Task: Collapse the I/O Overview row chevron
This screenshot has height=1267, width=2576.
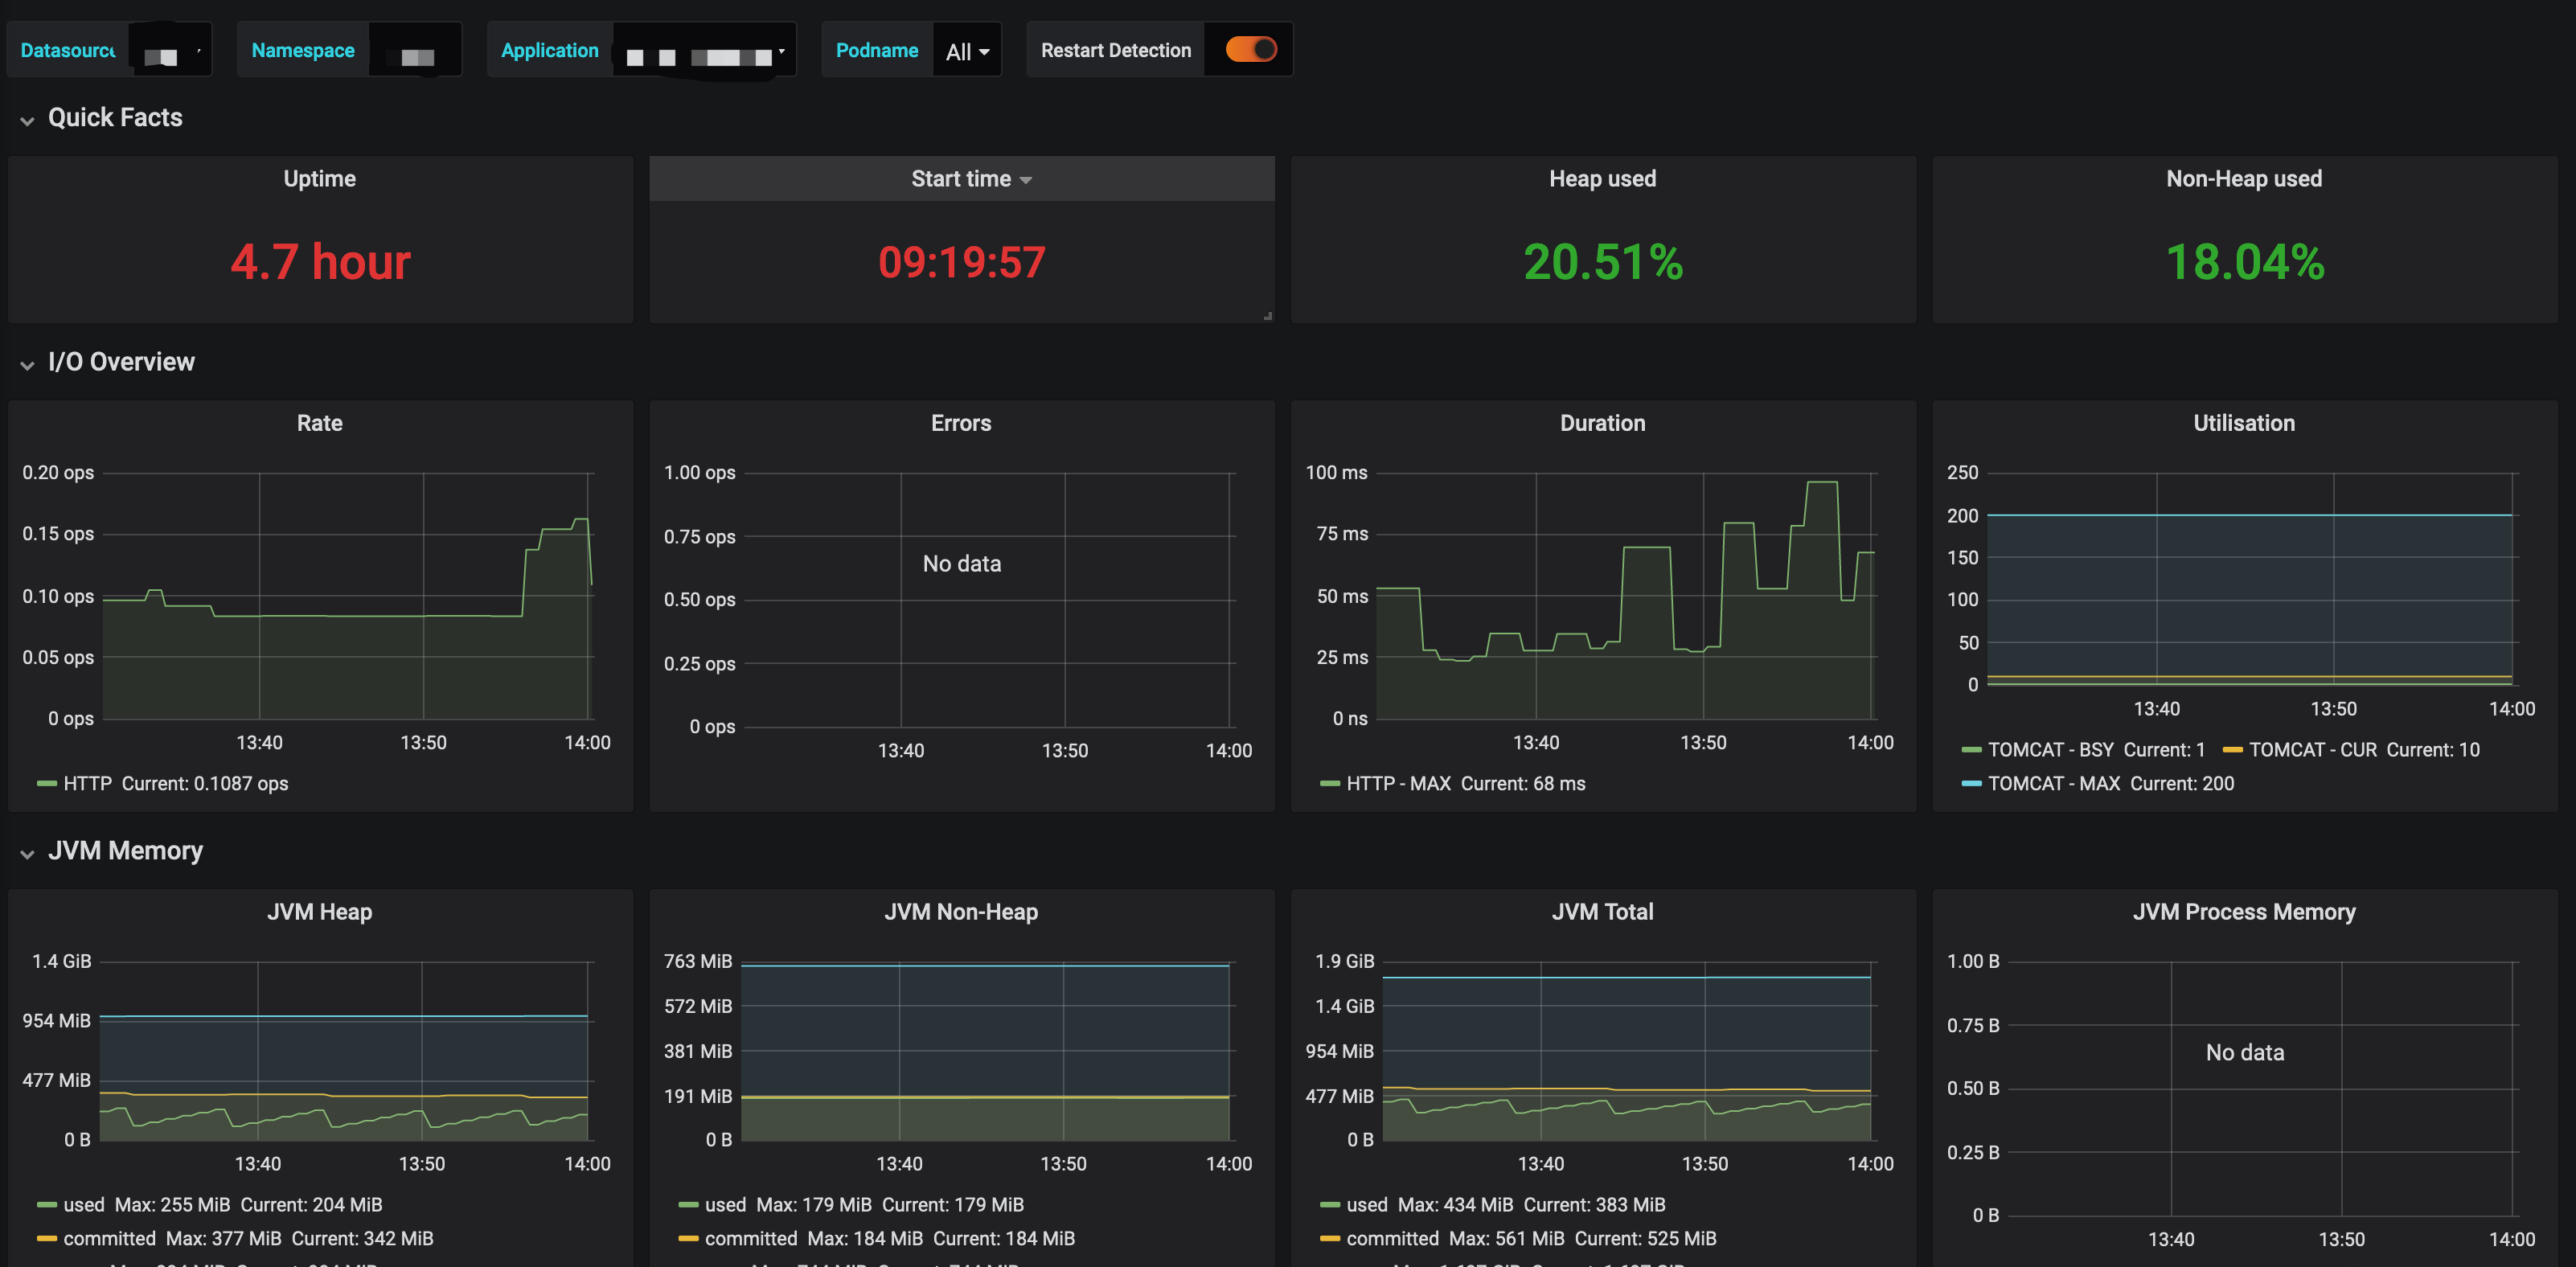Action: pyautogui.click(x=27, y=364)
